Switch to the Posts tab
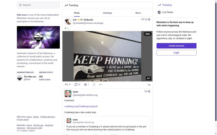Viewport: 217px width, 135px height. click(77, 13)
